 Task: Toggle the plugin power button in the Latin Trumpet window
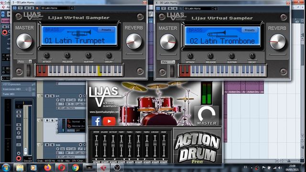(15, 8)
